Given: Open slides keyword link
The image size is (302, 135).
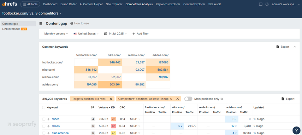Looking at the screenshot, I should [56, 119].
